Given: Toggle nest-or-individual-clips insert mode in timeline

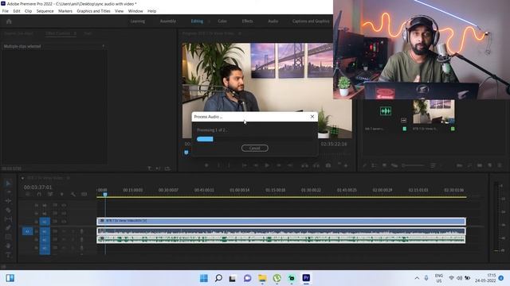Looking at the screenshot, I should coord(28,194).
